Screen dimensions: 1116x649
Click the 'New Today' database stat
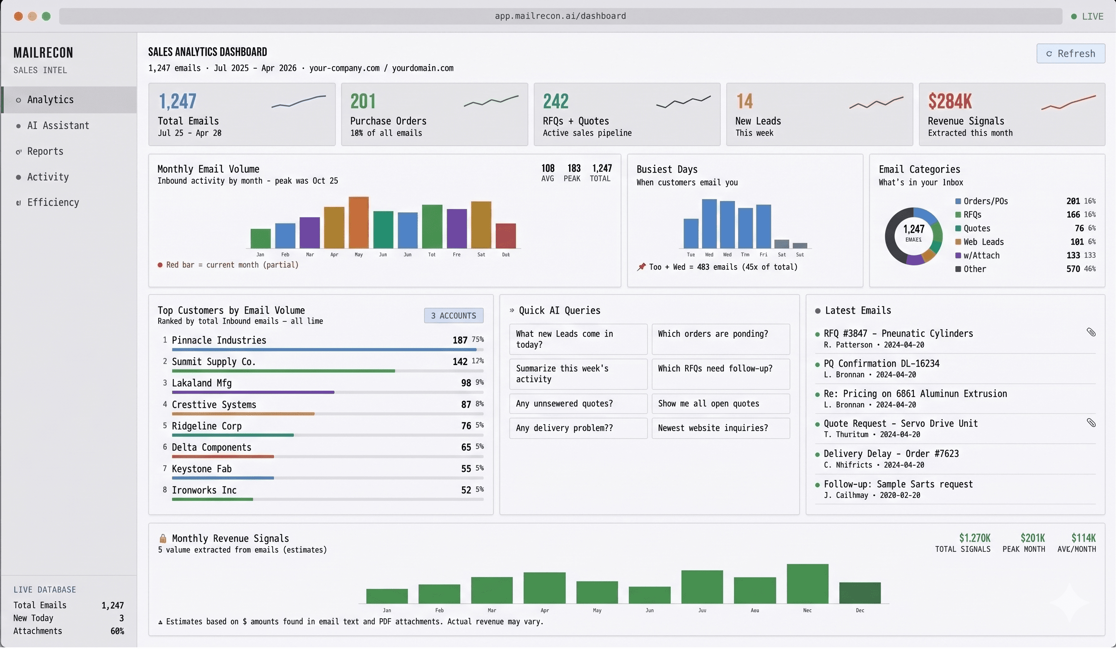pos(69,619)
